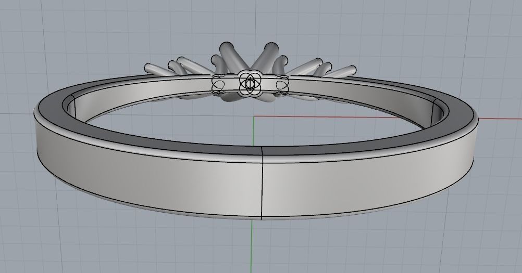Select the tall right center prong
Viewport: 522px width, 273px height.
pos(266,57)
